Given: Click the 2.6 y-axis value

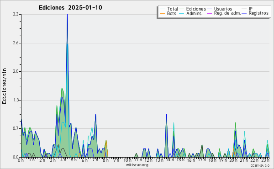Looking at the screenshot, I should pyautogui.click(x=16, y=43).
